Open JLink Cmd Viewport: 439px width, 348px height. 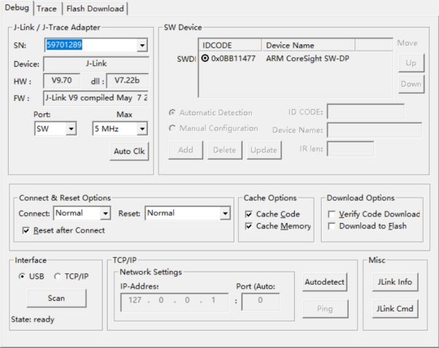click(x=395, y=309)
